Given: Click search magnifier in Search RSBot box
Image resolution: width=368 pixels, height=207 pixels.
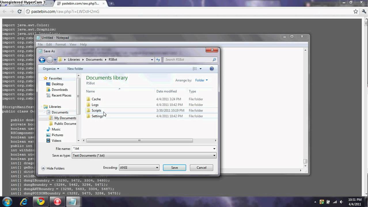Looking at the screenshot, I should pyautogui.click(x=214, y=60).
